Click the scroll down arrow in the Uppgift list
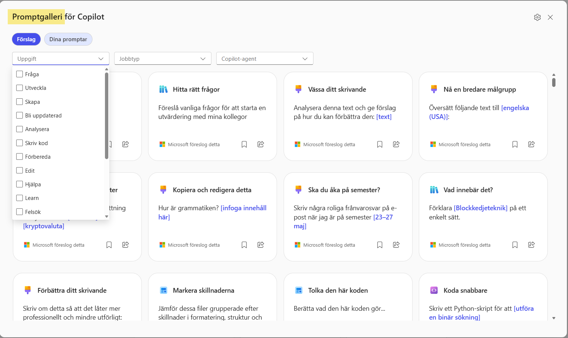The image size is (568, 338). pos(106,216)
